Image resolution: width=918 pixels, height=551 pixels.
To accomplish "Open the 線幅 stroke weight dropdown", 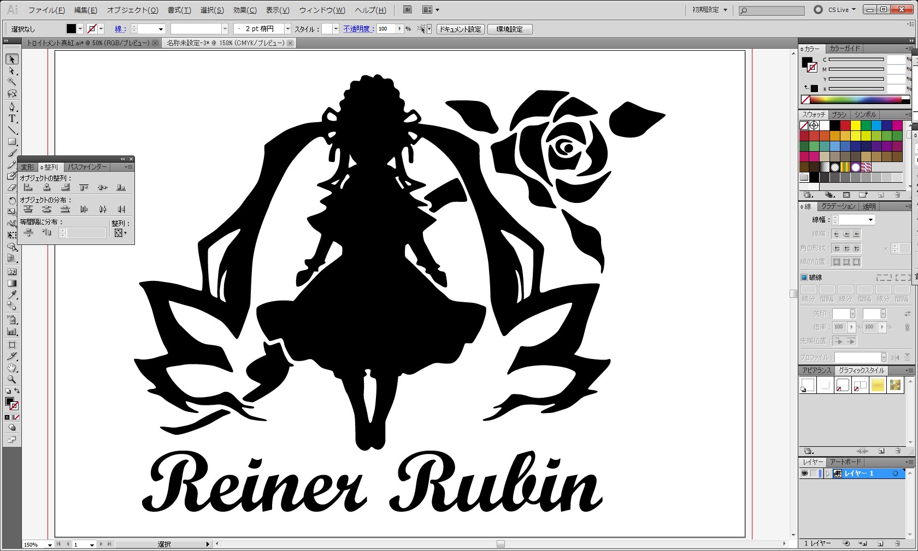I will tap(871, 220).
